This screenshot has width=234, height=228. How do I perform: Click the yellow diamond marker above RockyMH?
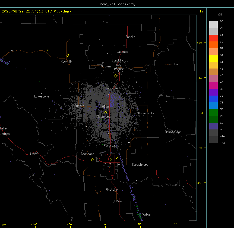[x=68, y=55]
